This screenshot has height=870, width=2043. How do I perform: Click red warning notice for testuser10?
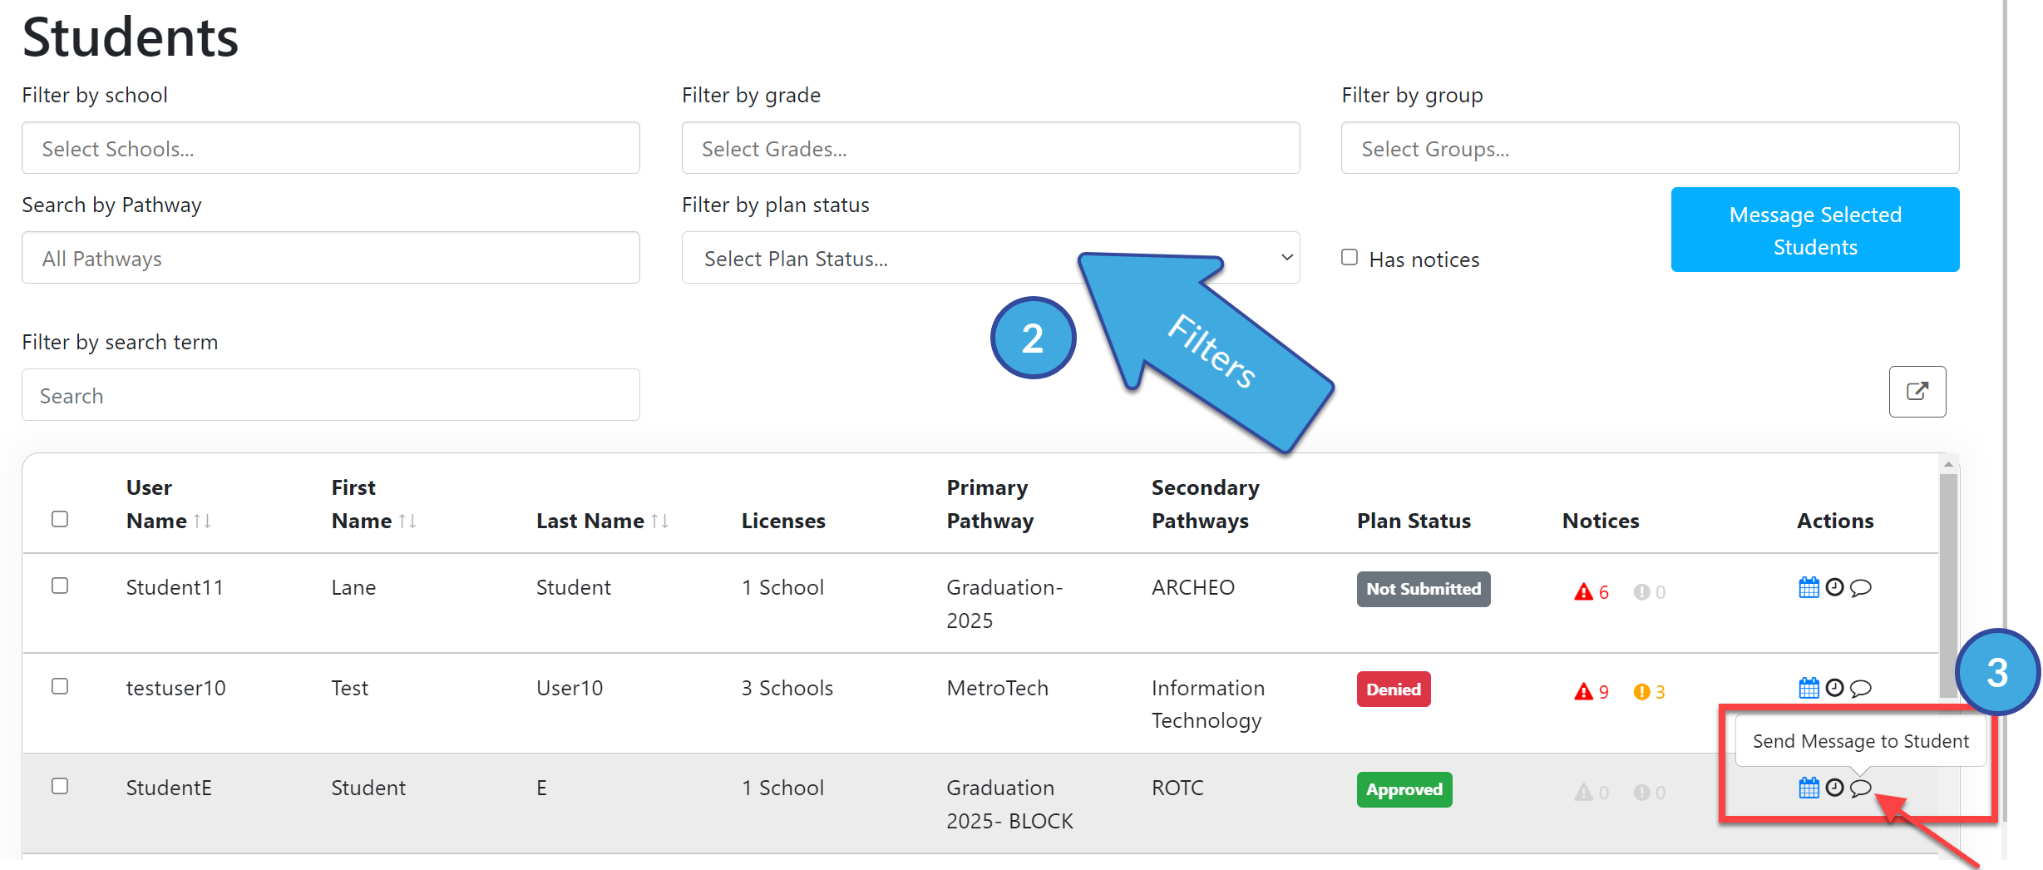(1591, 692)
